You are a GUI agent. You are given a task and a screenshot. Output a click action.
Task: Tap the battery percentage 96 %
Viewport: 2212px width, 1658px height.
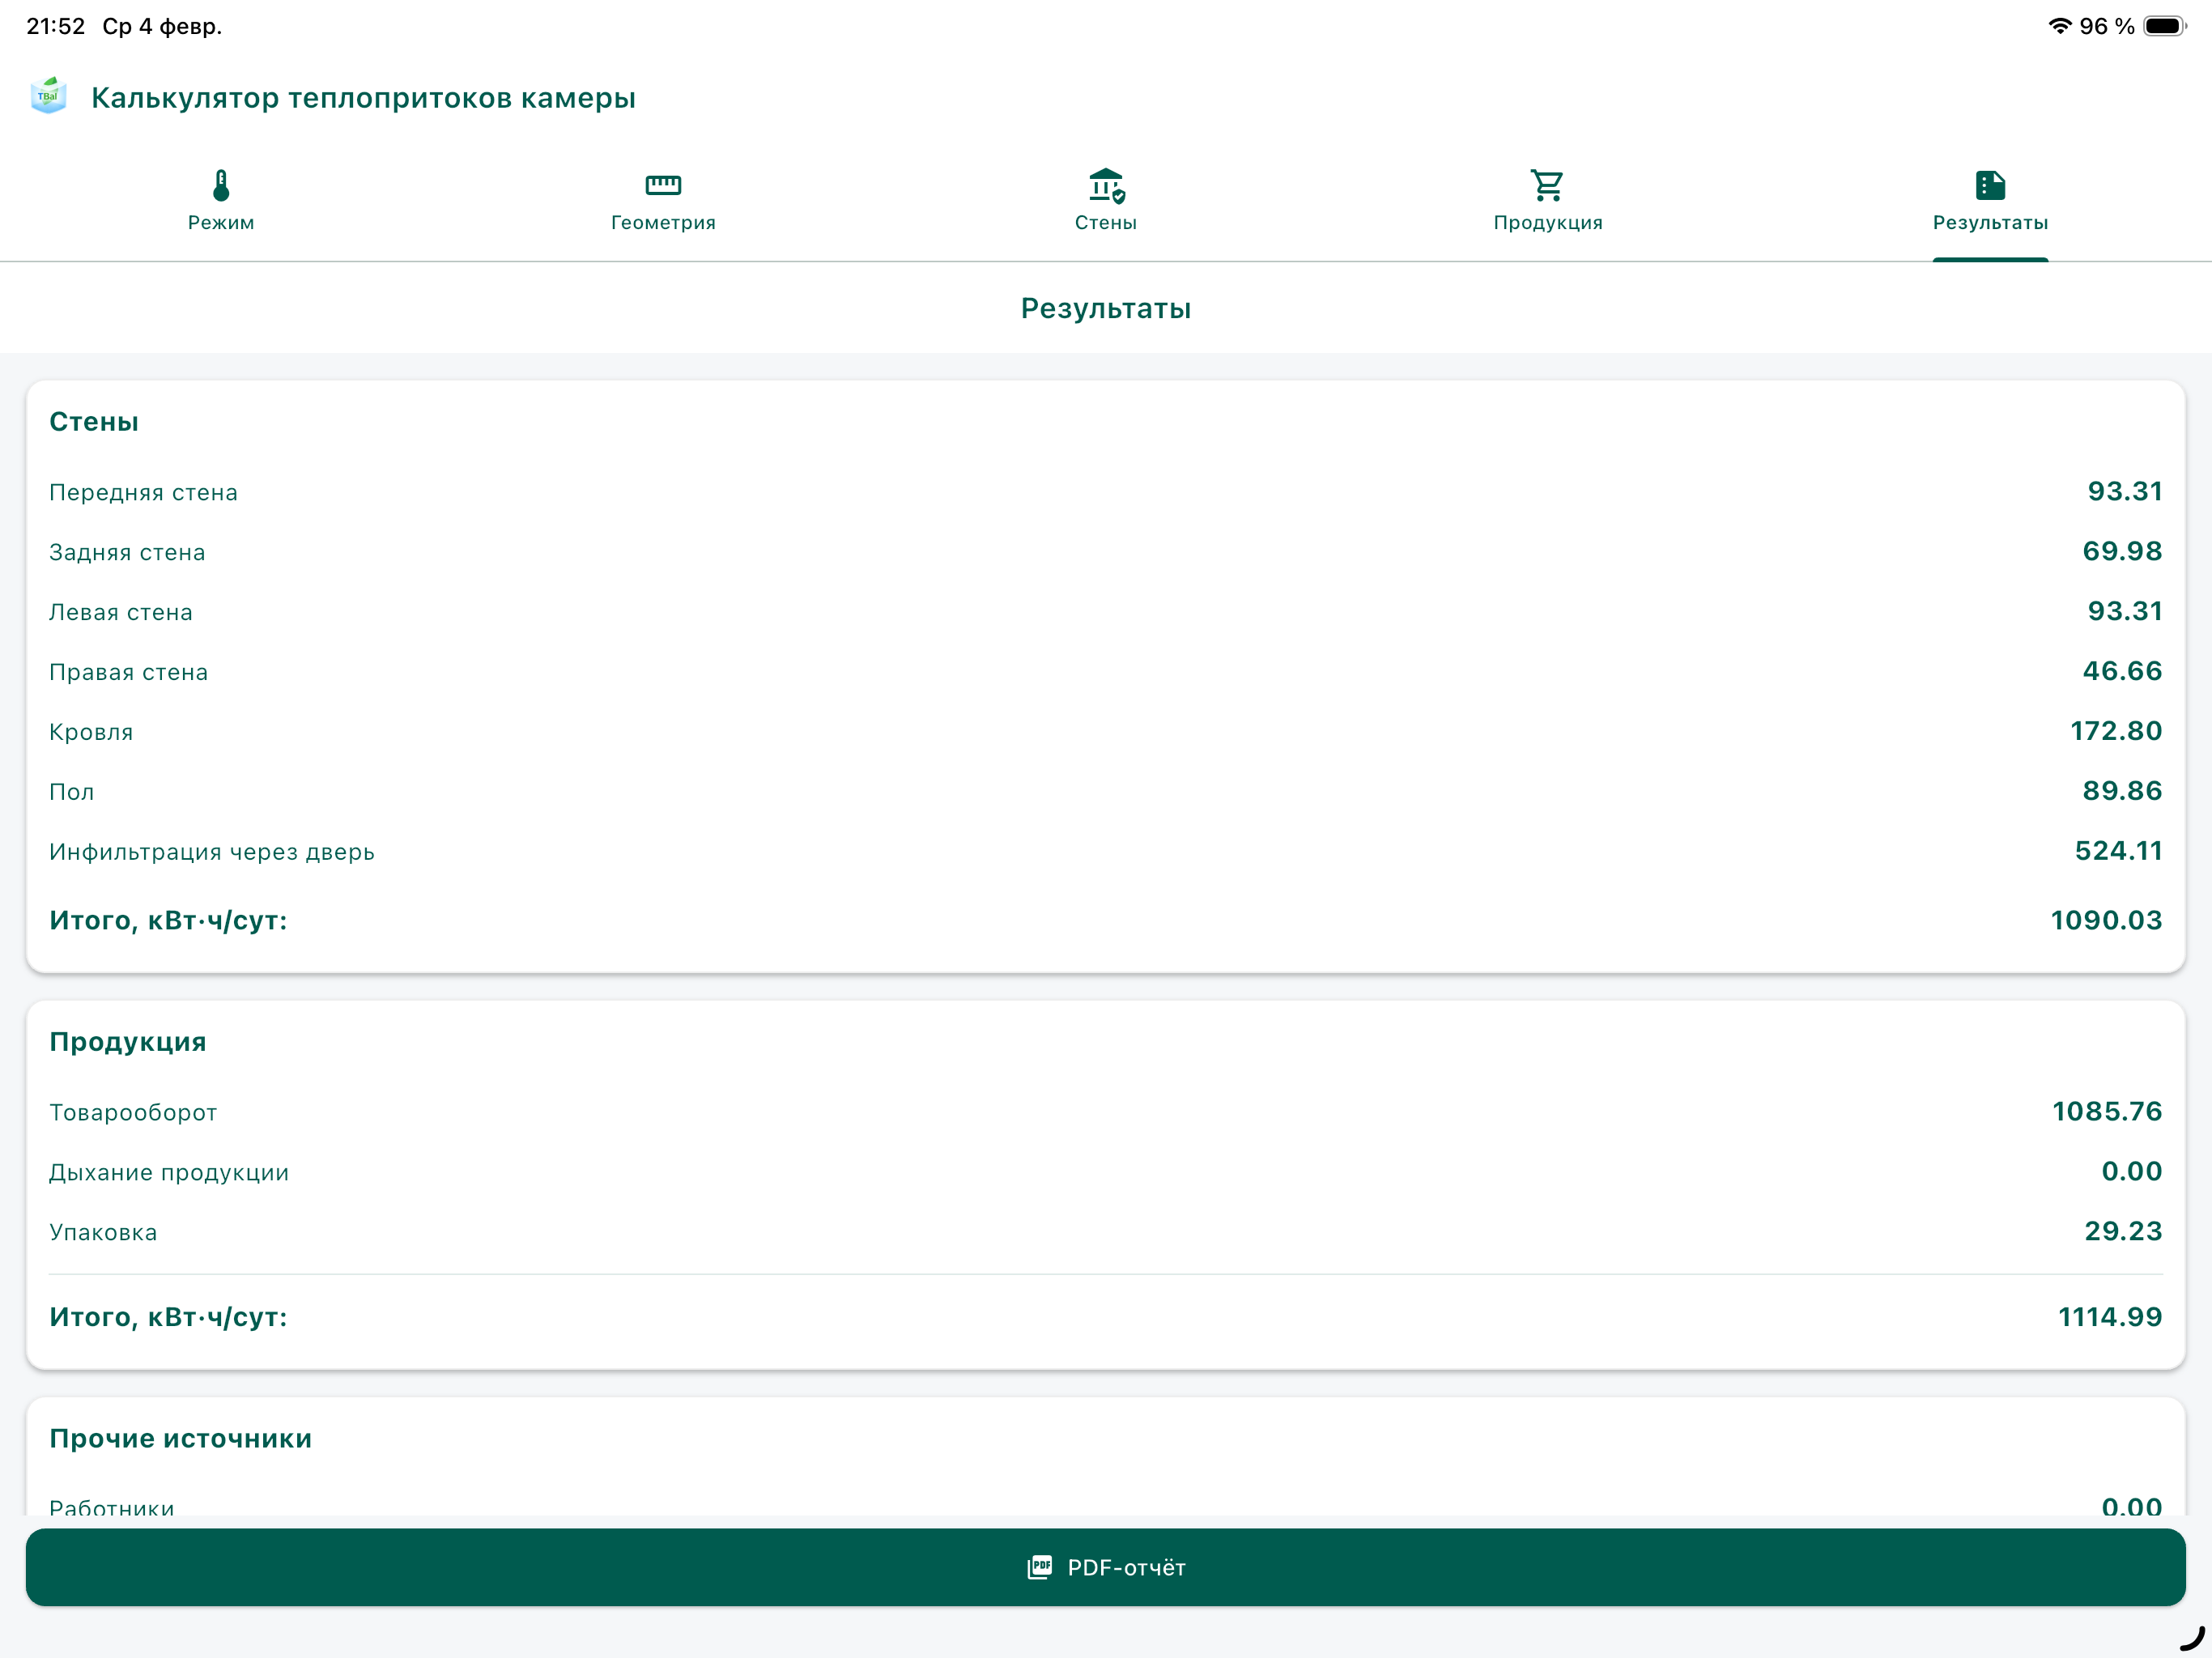[x=2106, y=26]
